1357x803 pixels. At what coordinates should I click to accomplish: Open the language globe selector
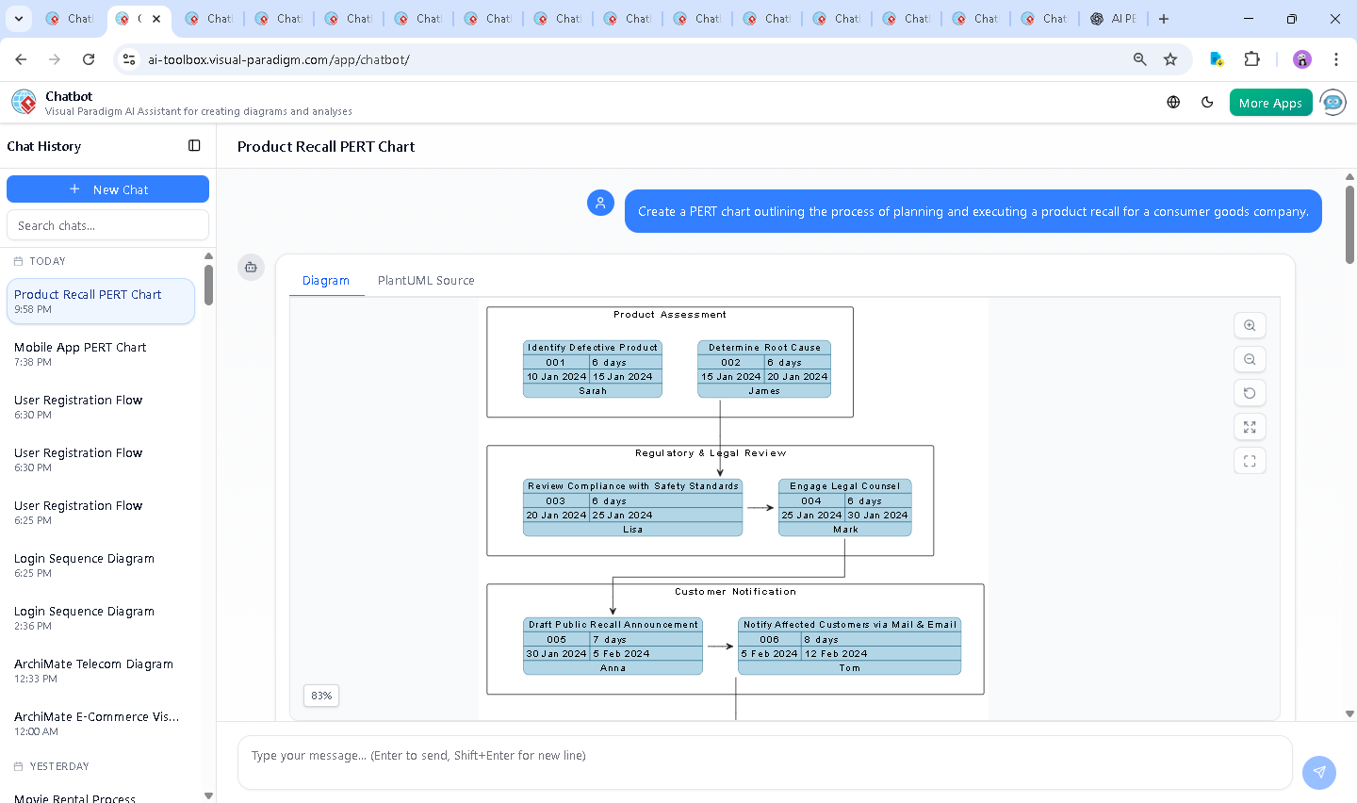pos(1173,103)
